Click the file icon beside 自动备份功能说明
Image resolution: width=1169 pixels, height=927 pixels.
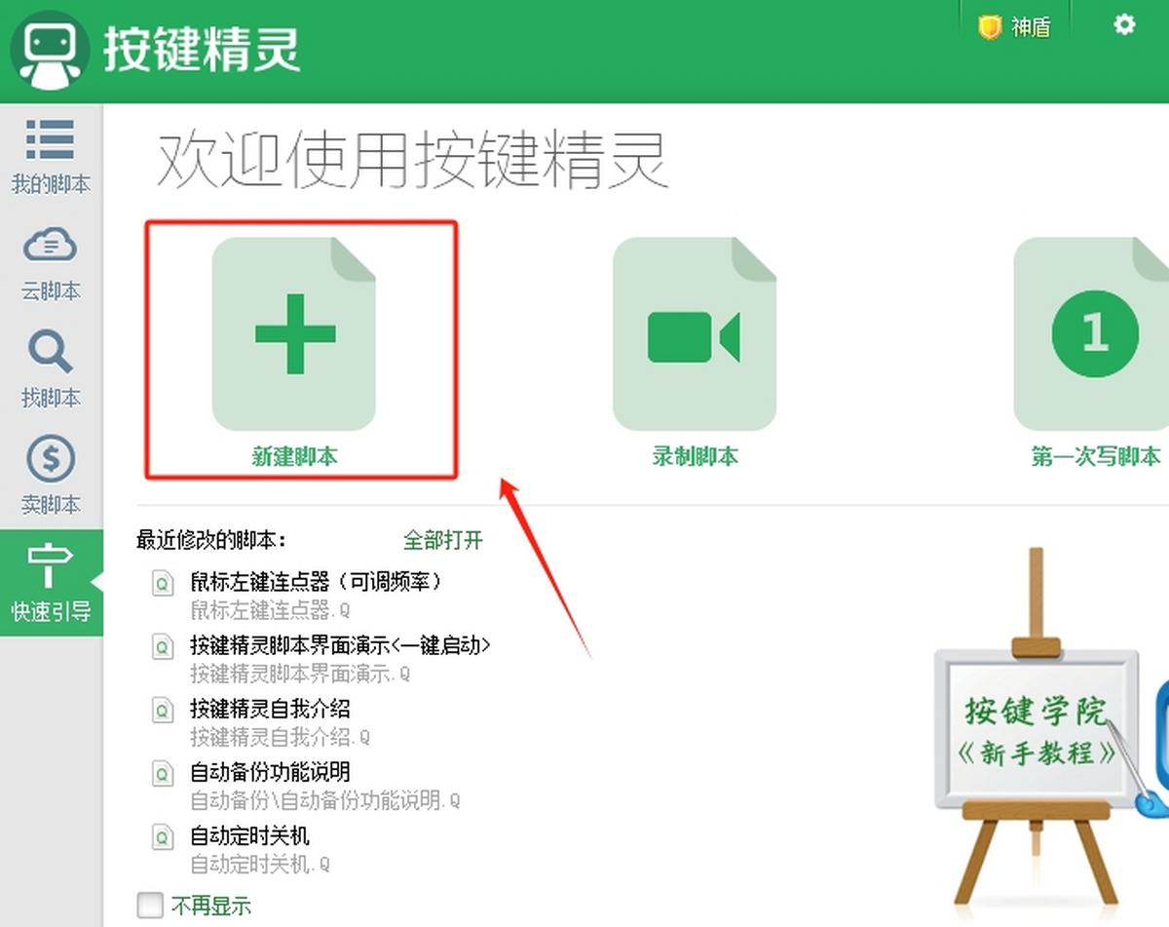[x=162, y=775]
